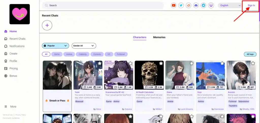Switch to the Memories tab
The image size is (260, 123).
[159, 37]
